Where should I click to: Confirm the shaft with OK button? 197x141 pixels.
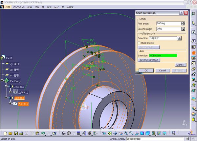(146, 70)
